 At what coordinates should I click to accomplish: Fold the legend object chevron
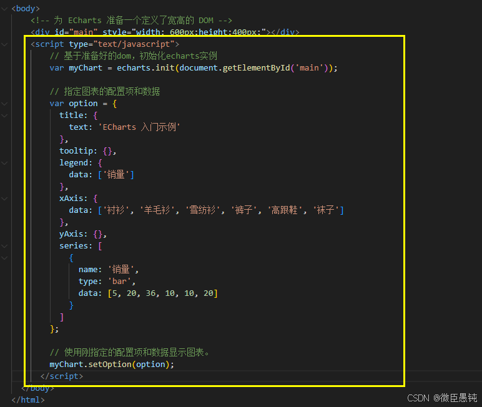(4, 163)
